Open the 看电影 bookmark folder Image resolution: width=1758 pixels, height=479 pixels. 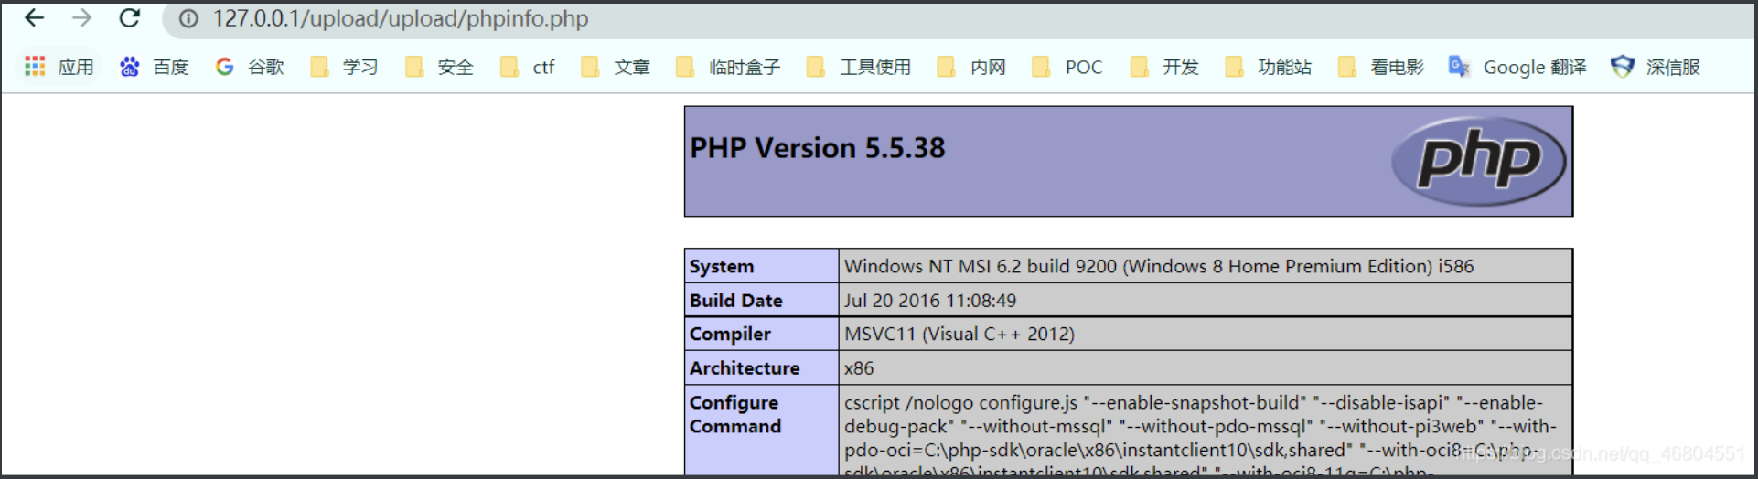[x=1381, y=67]
